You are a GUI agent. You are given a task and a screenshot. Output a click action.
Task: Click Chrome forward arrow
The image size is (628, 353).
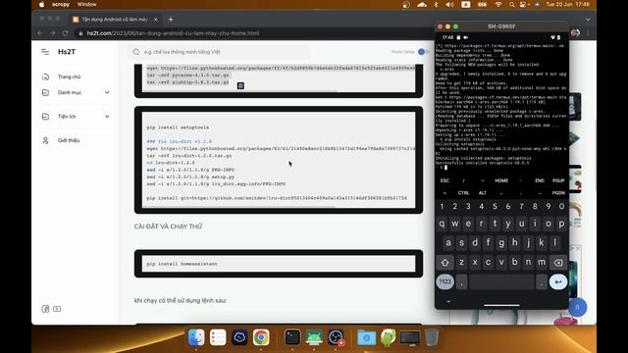pyautogui.click(x=52, y=33)
